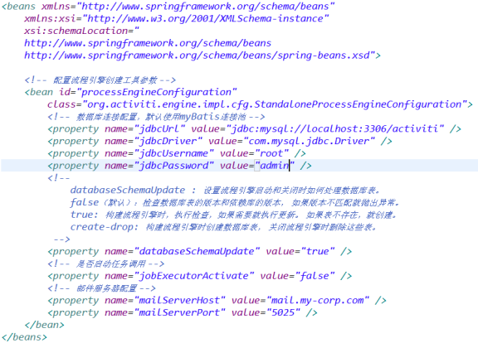Click the "jobExecutorActivate" property name value
This screenshot has height=343, width=478.
[194, 276]
